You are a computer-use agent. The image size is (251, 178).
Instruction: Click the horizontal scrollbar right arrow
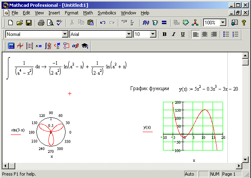239,166
